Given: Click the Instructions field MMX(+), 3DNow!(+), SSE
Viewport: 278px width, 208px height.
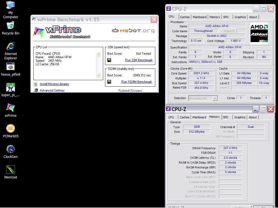Looking at the screenshot, I should click(x=230, y=62).
